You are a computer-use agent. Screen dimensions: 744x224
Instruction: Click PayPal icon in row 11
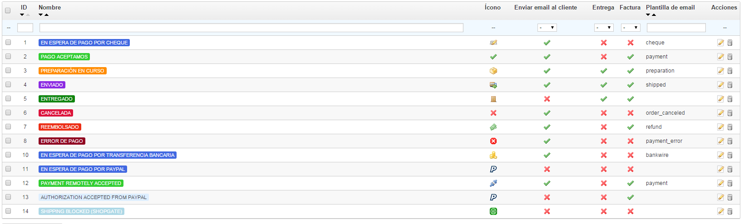[x=493, y=169]
